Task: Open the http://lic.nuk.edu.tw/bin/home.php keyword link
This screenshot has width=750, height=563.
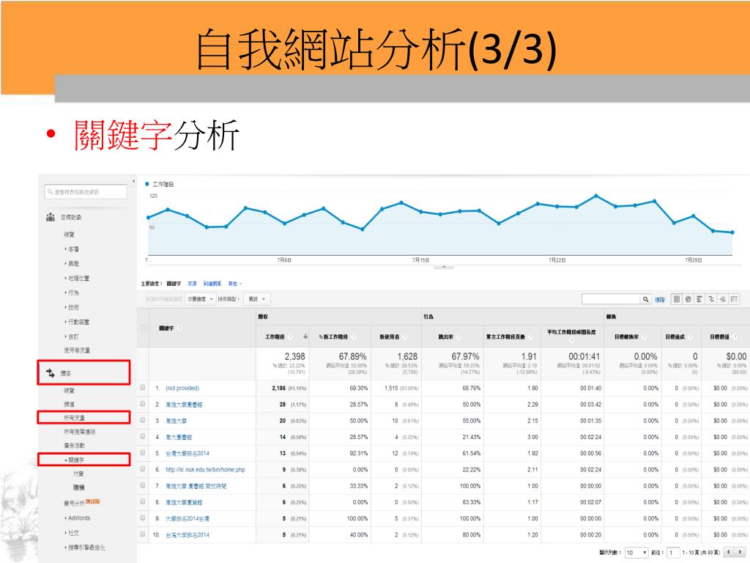Action: pyautogui.click(x=205, y=470)
